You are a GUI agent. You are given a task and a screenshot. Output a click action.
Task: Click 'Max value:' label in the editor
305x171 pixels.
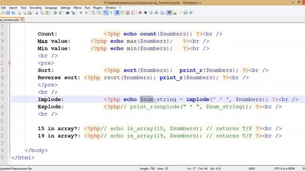point(54,41)
